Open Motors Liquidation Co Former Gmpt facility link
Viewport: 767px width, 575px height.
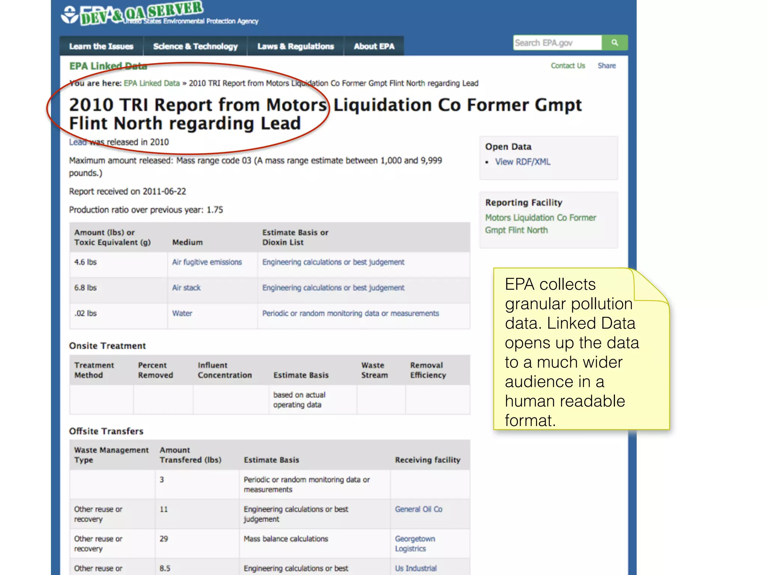coord(540,223)
